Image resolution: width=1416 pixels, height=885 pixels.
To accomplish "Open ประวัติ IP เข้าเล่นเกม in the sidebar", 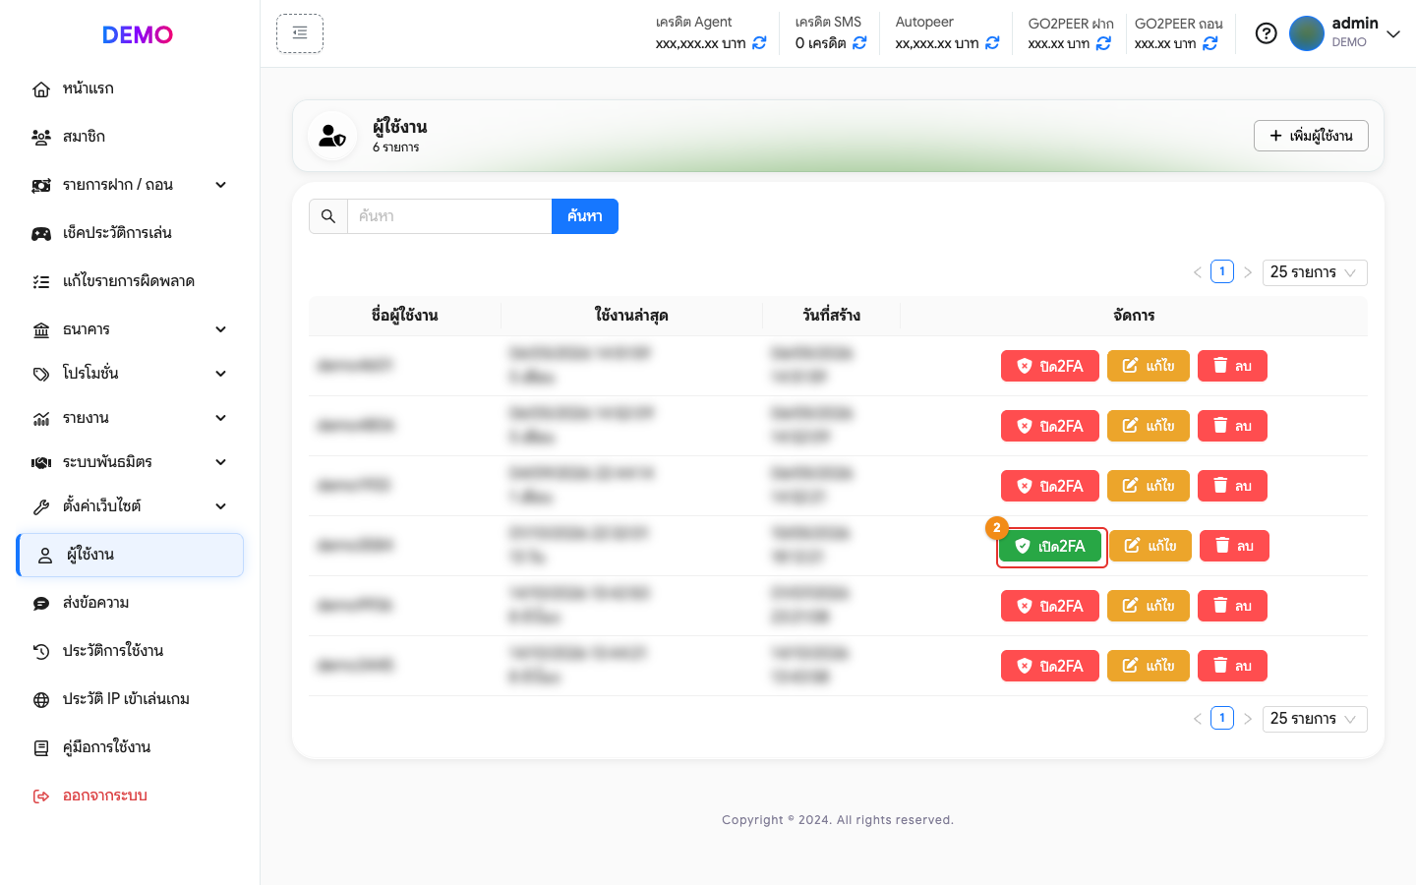I will point(130,699).
